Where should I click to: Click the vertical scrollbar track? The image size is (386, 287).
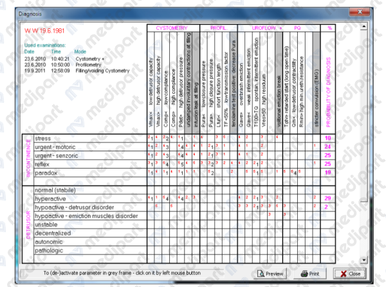coord(364,143)
